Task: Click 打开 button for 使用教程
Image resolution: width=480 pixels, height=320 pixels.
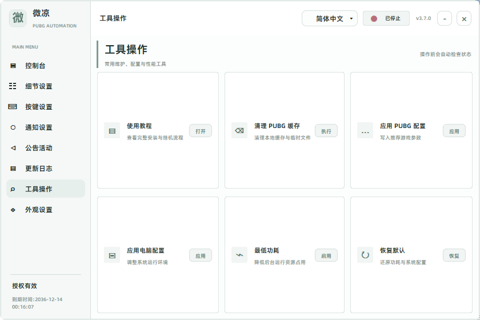Action: pos(201,131)
